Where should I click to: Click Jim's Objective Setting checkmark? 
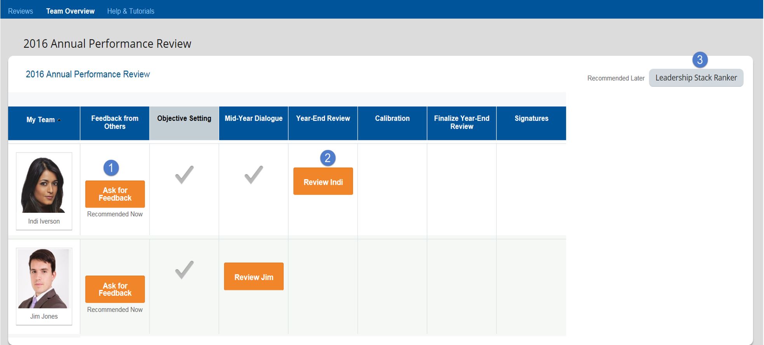click(184, 270)
